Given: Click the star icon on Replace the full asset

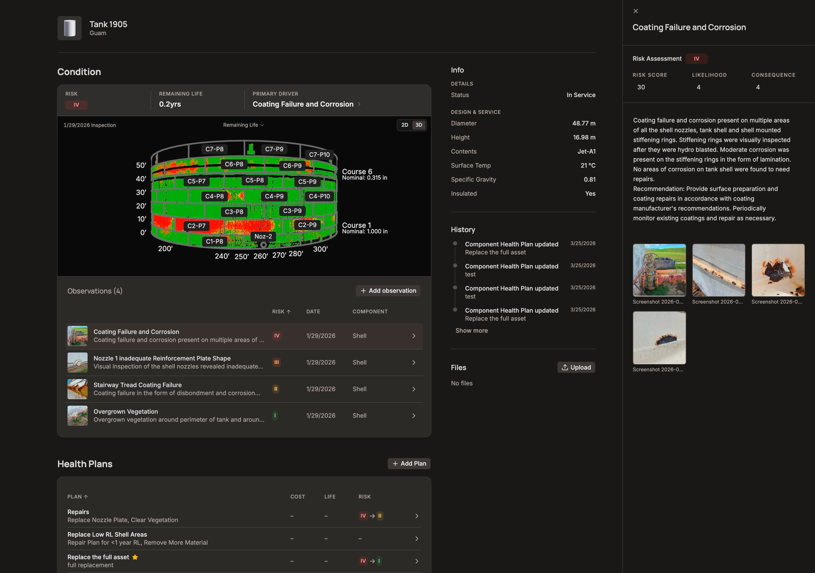Looking at the screenshot, I should (135, 557).
